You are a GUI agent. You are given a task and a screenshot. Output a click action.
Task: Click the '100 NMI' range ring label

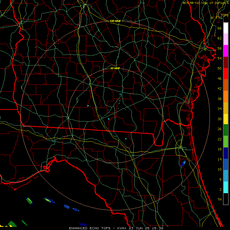[115, 21]
